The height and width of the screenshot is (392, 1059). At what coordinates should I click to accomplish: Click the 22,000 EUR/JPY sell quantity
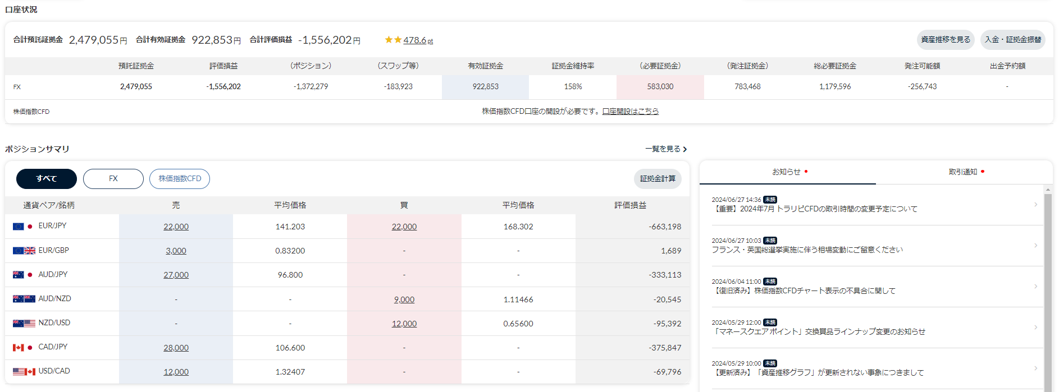(x=176, y=227)
